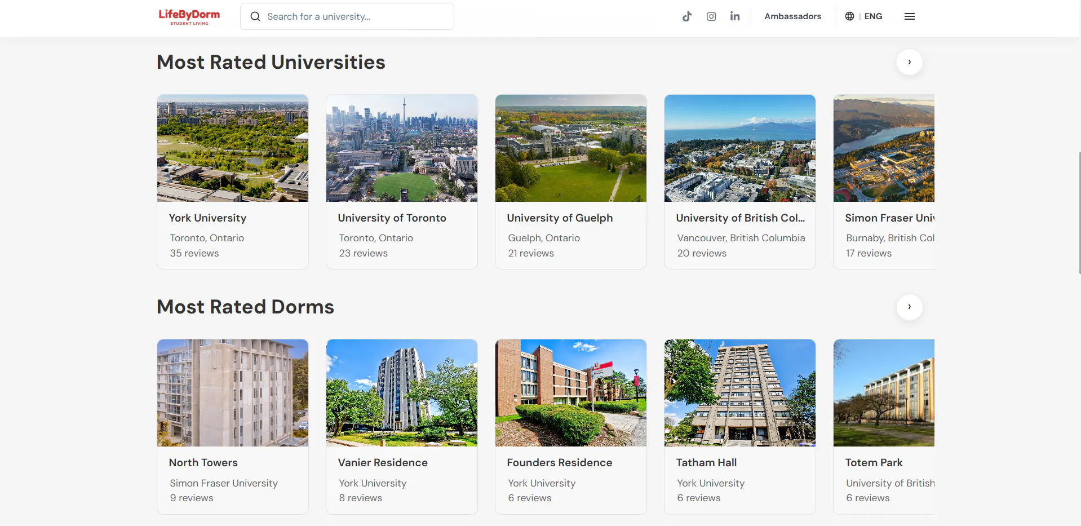Viewport: 1081px width, 526px height.
Task: Select the Totem Park title
Action: [x=874, y=463]
